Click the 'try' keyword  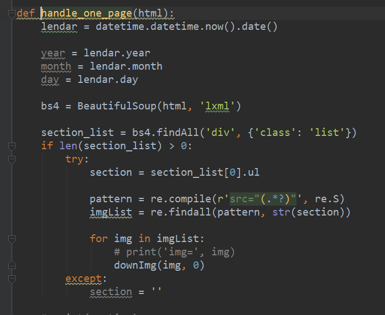tap(74, 159)
